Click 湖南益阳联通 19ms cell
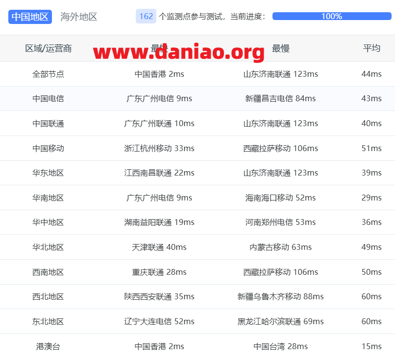Screen dimensions: 395x355 pos(159,222)
